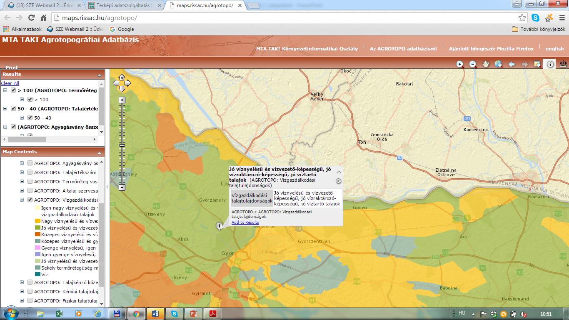Click zoom slider plus button
The width and height of the screenshot is (569, 320).
[122, 100]
